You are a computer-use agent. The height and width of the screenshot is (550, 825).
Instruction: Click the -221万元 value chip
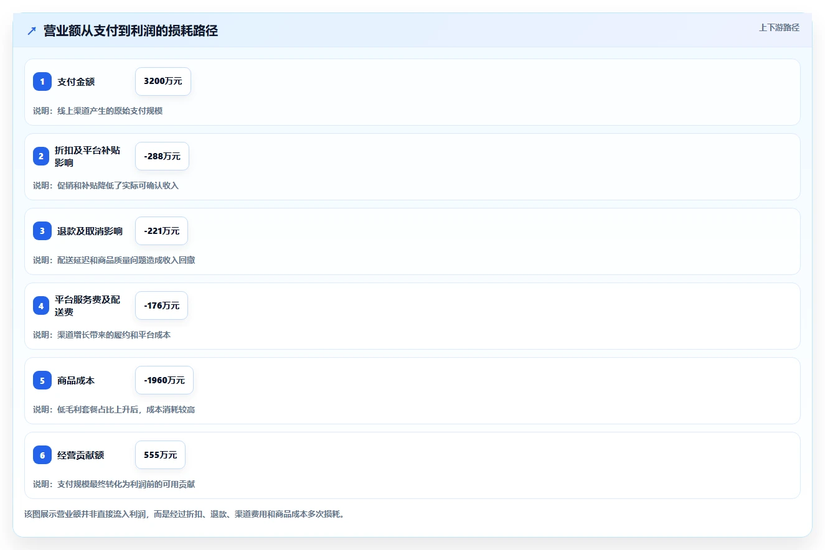[161, 231]
